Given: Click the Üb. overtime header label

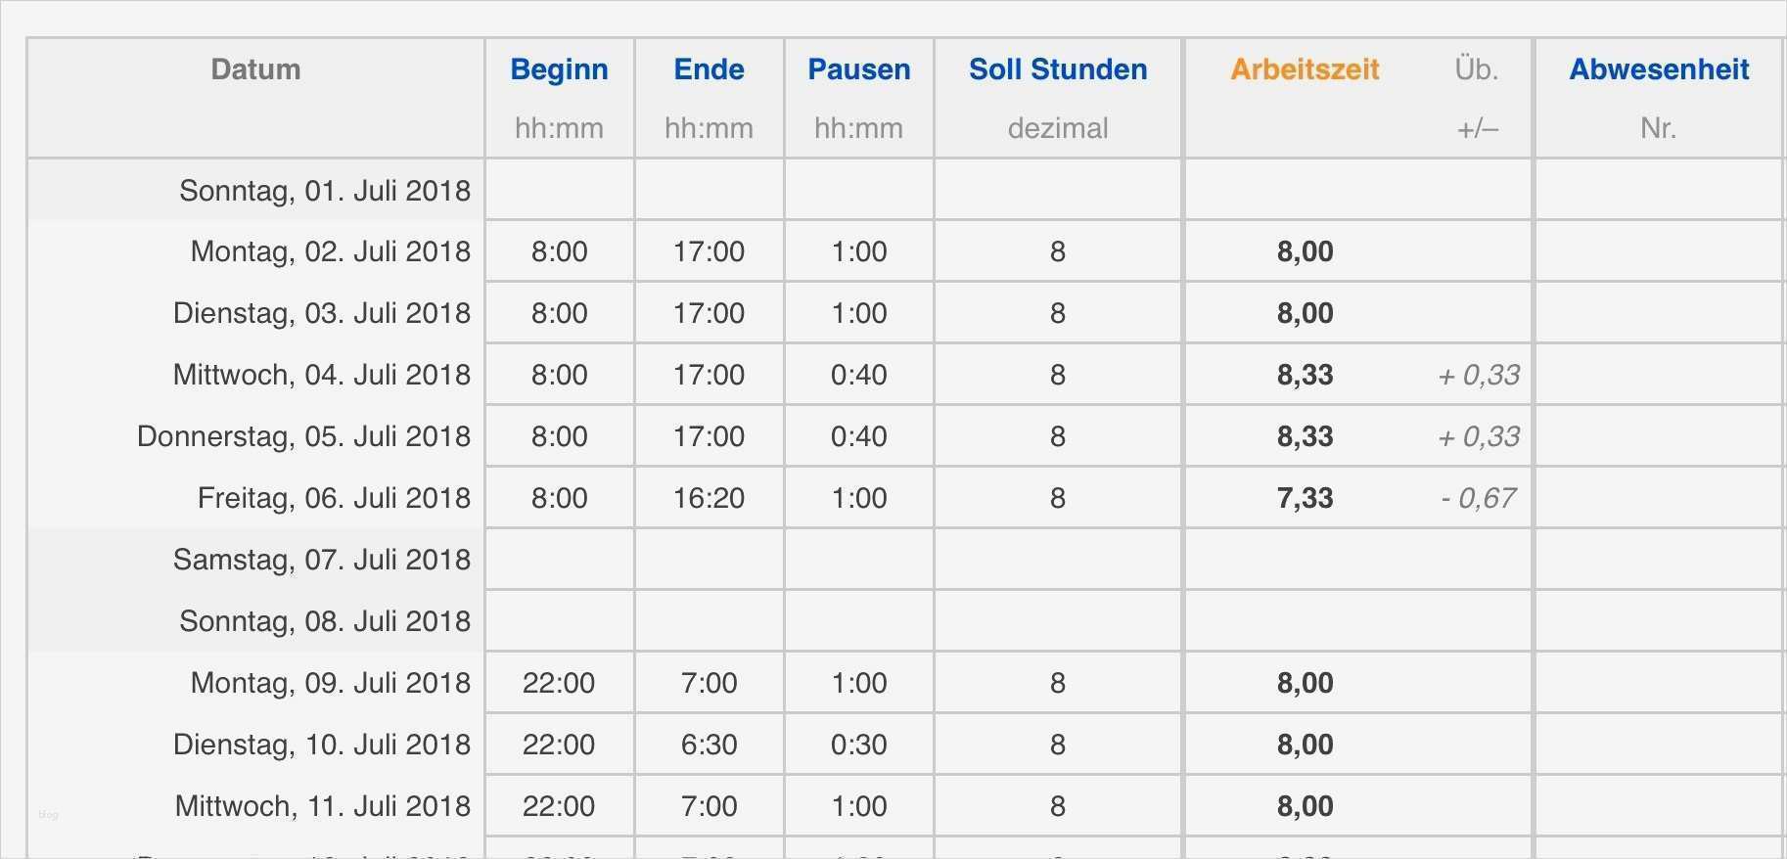Looking at the screenshot, I should click(x=1476, y=69).
